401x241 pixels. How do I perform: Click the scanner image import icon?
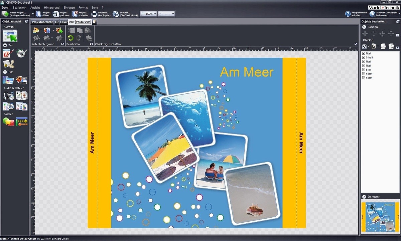coord(21,80)
